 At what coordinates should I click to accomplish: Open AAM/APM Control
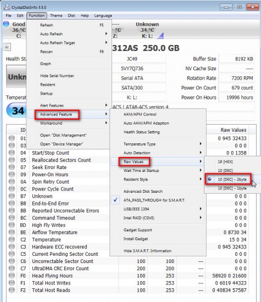pyautogui.click(x=158, y=114)
